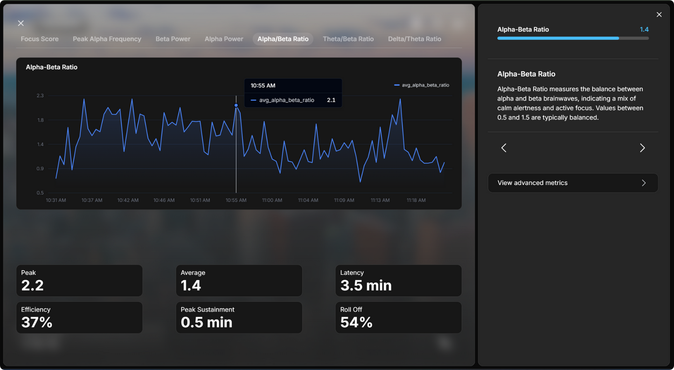The height and width of the screenshot is (370, 674).
Task: Switch to Theta/Beta Ratio tab
Action: coord(348,39)
